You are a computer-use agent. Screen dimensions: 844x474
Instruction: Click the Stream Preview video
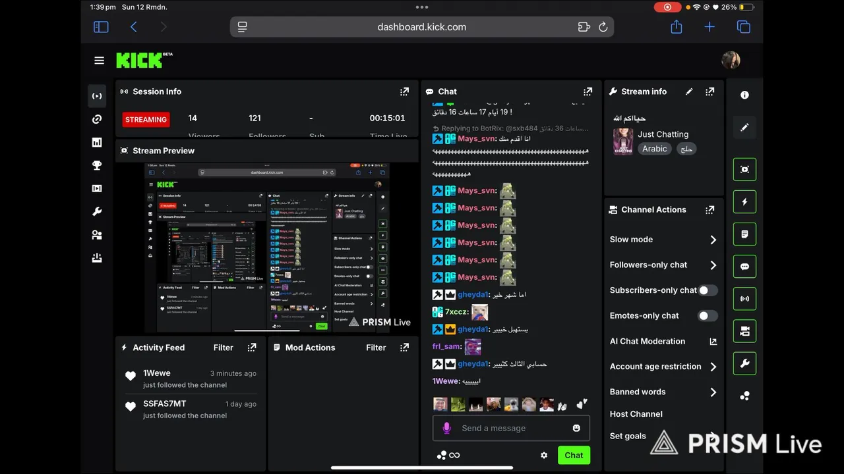tap(267, 248)
